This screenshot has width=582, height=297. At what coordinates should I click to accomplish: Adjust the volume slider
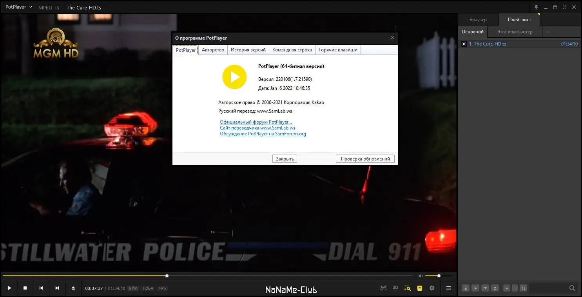click(439, 276)
